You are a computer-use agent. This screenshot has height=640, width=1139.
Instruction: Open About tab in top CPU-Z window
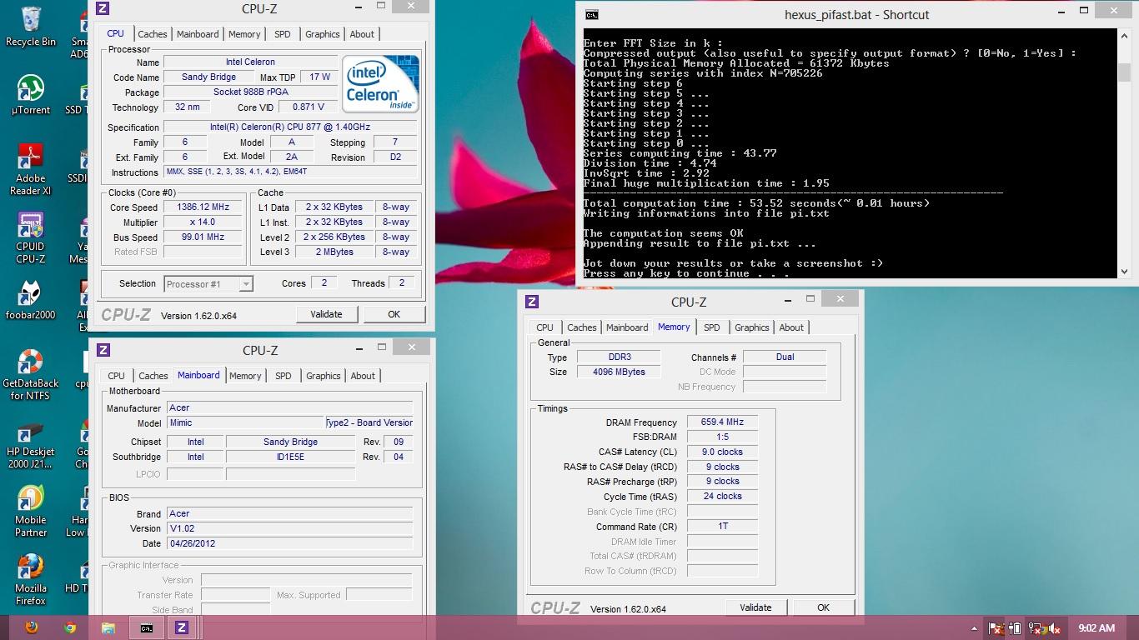[x=362, y=34]
